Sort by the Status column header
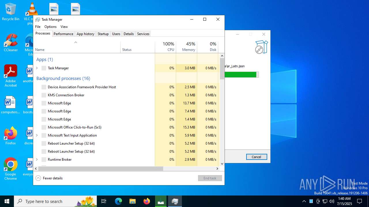The image size is (369, 207). click(138, 47)
